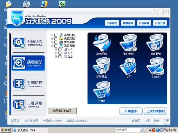Click the 我的电脑 computer icon in tree
The image size is (178, 133).
(61, 46)
